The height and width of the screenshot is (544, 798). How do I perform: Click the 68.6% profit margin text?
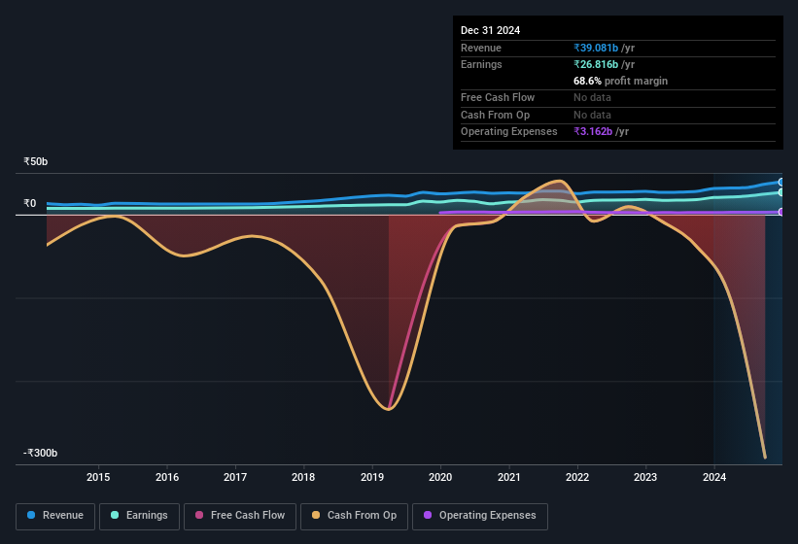620,81
